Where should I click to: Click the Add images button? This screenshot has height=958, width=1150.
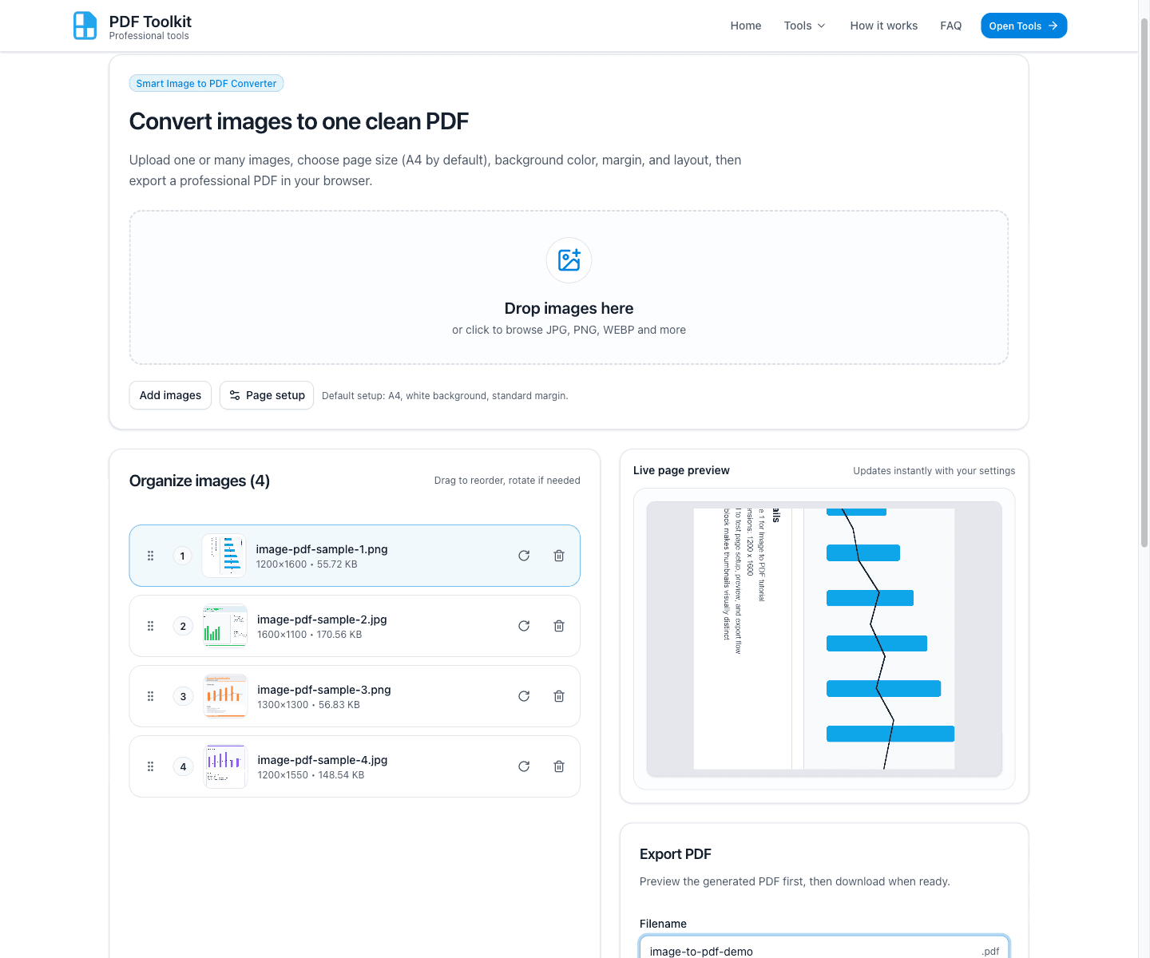tap(170, 395)
